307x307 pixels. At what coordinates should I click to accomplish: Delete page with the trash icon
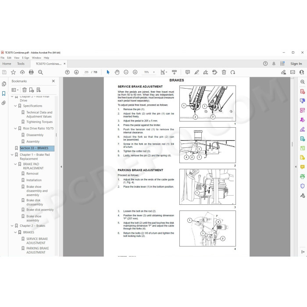[224, 72]
